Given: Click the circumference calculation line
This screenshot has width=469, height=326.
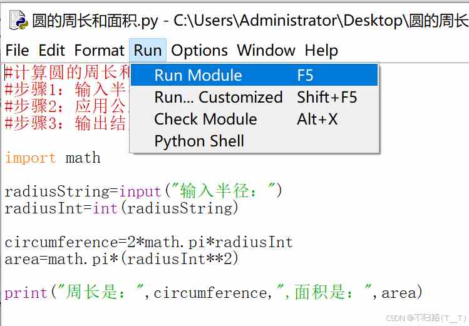Looking at the screenshot, I should pos(148,242).
